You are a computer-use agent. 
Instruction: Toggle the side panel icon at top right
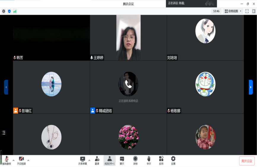coord(254,11)
